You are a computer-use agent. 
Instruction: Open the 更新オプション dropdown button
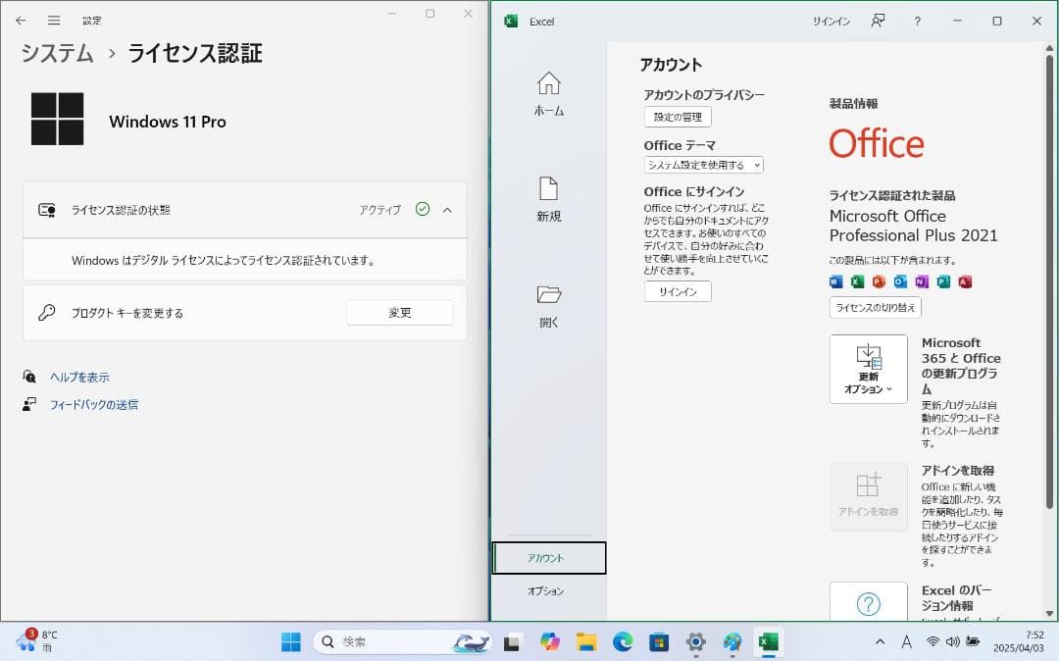tap(869, 370)
